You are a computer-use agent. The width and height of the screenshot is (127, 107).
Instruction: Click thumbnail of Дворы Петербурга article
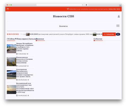[11, 49]
